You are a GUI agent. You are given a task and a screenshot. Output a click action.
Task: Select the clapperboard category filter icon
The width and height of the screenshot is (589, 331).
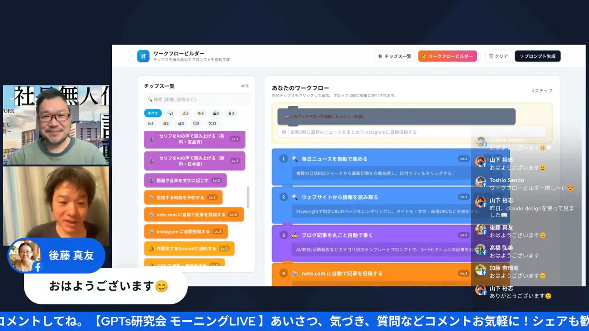coord(216,113)
